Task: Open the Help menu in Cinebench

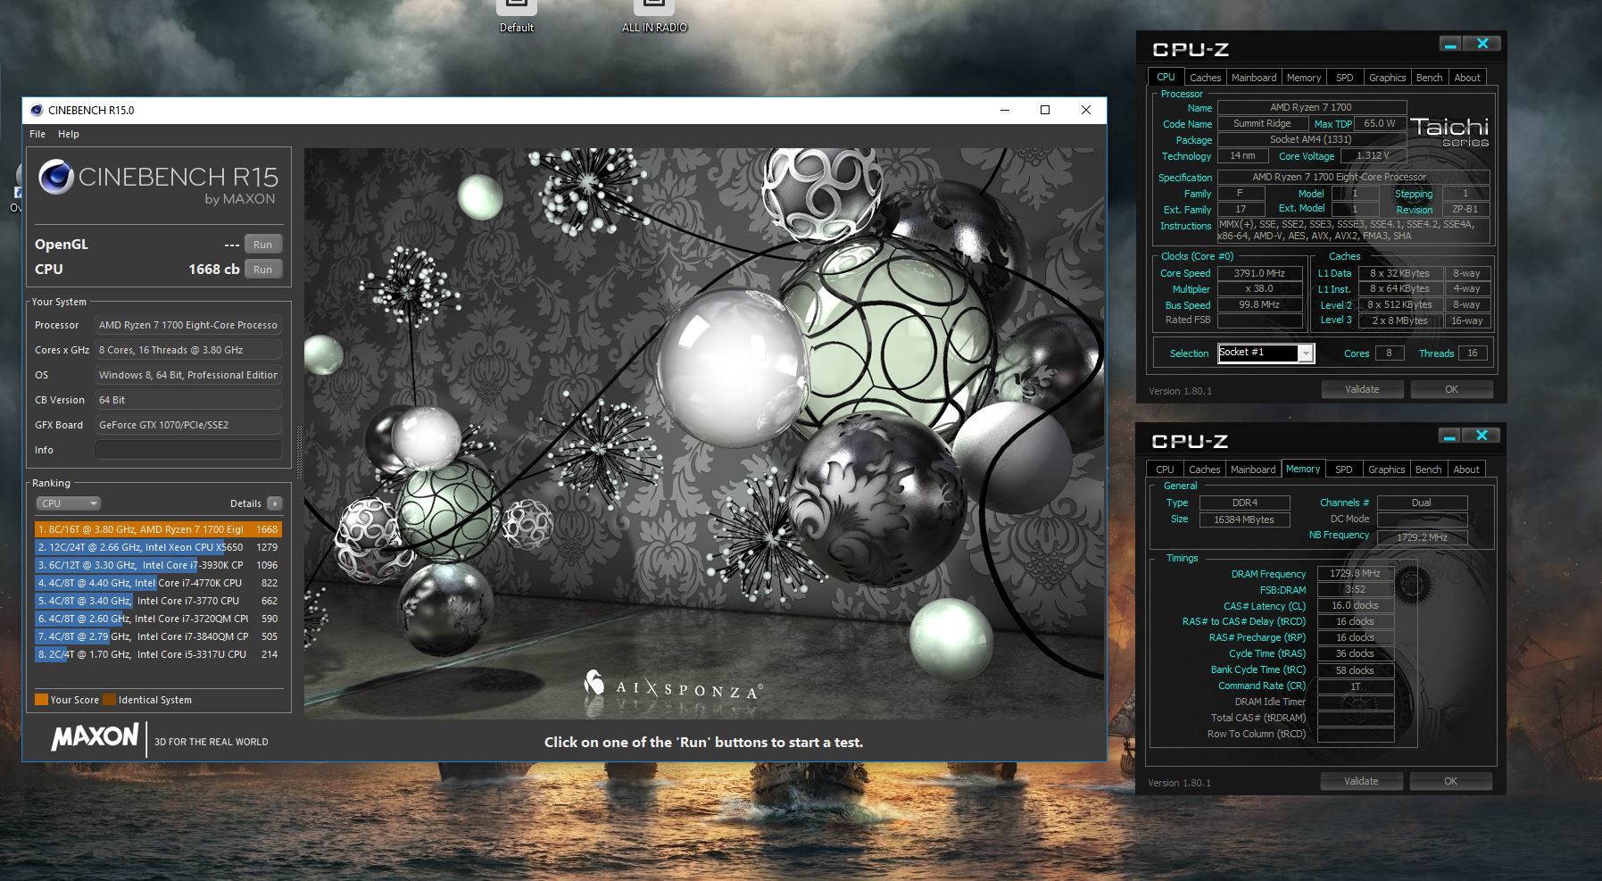Action: pyautogui.click(x=69, y=134)
